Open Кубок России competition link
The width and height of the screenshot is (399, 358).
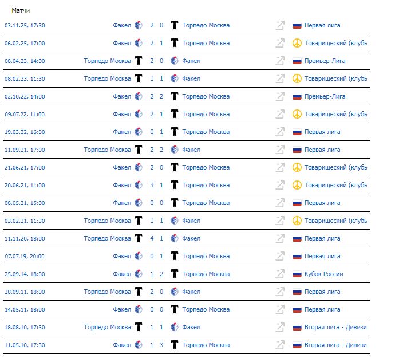tap(323, 274)
